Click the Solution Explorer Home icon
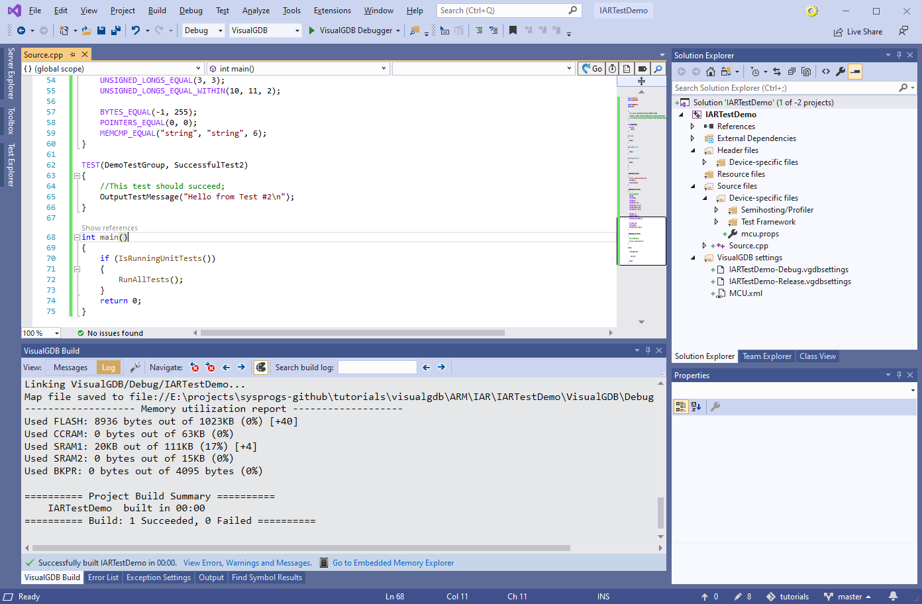 [711, 72]
